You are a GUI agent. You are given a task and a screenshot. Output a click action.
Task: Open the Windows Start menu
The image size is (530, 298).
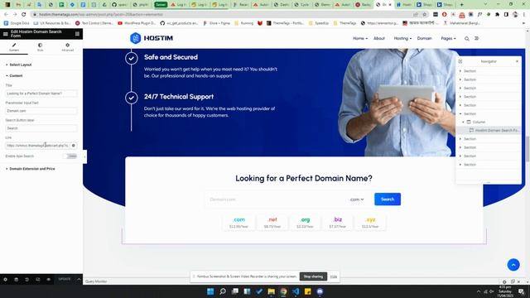210,291
